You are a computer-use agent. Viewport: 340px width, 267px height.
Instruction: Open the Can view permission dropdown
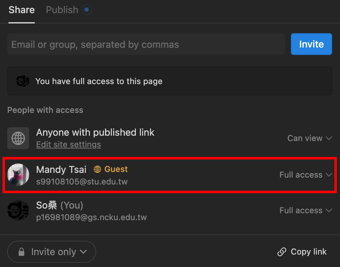coord(309,138)
